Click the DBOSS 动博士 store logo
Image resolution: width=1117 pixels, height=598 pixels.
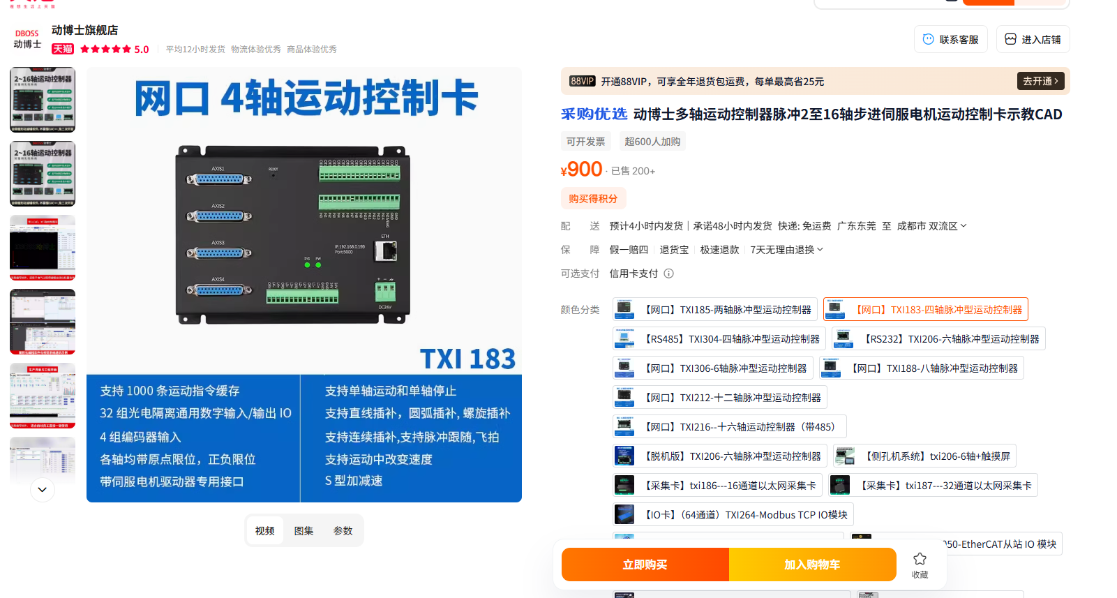point(27,39)
